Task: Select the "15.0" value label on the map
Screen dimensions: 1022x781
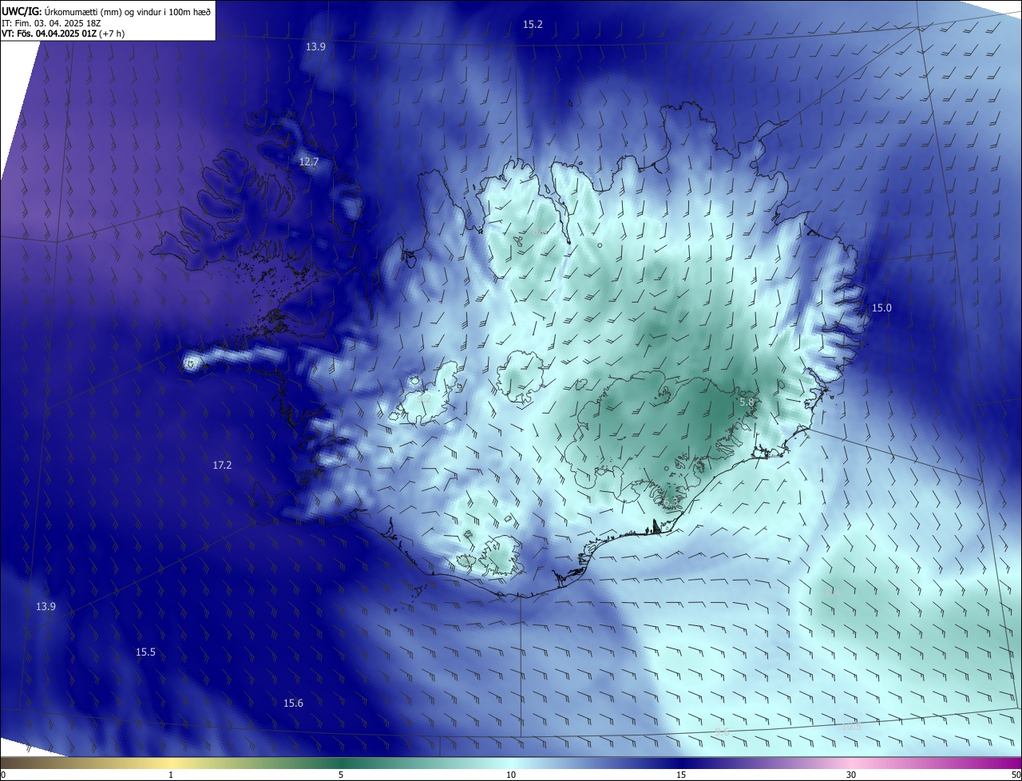Action: pos(881,308)
